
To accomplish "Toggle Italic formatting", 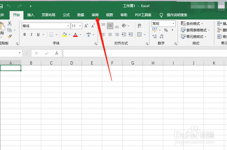I will pyautogui.click(x=31, y=35).
